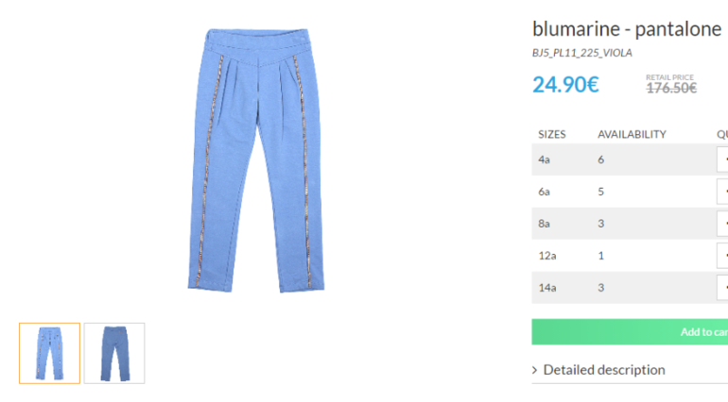Viewport: 728px width, 402px height.
Task: Click the SIZES column header
Action: [x=551, y=134]
